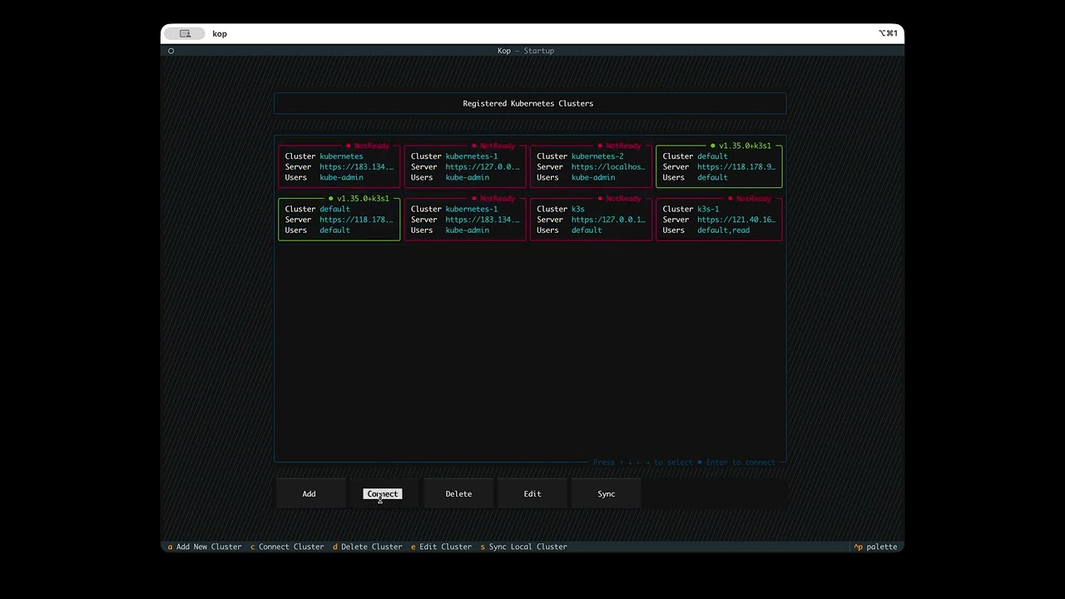Click the ⌥⌘1 shortcut label in title bar

click(x=888, y=33)
